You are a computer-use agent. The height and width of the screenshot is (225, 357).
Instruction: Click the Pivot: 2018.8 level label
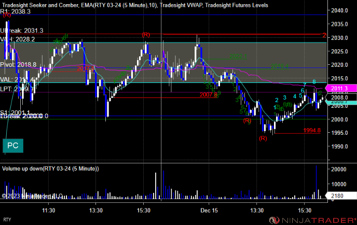tap(18, 65)
